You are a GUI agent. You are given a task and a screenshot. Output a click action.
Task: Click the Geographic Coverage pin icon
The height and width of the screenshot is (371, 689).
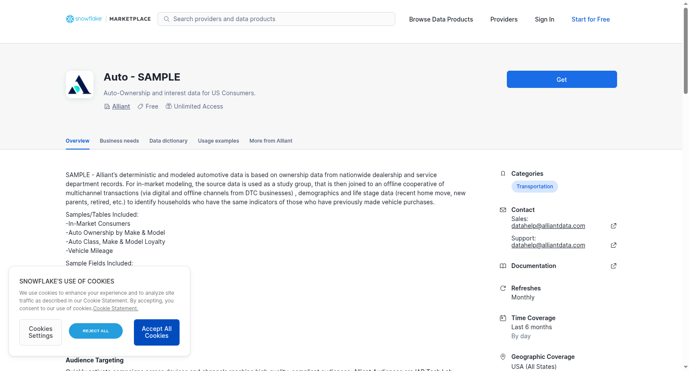tap(503, 357)
